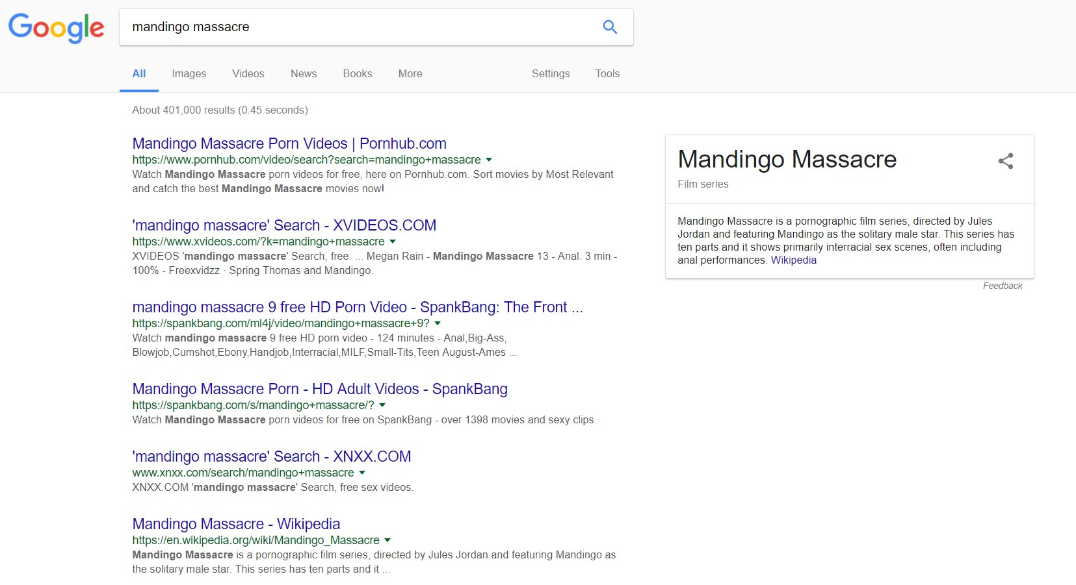The width and height of the screenshot is (1076, 585).
Task: Click the share icon in knowledge panel
Action: (1006, 161)
